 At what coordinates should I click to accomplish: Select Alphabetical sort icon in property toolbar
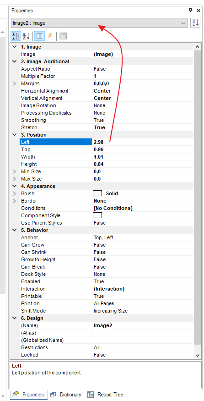coord(26,36)
